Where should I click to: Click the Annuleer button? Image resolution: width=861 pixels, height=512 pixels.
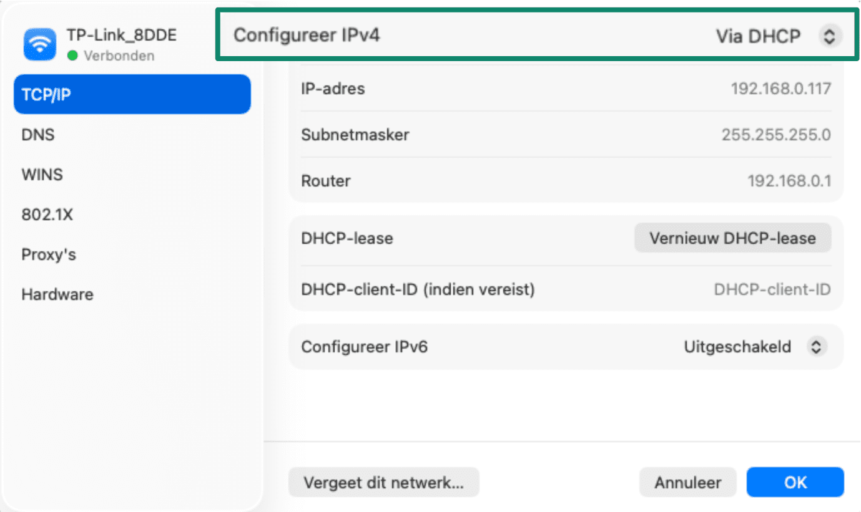[x=687, y=482]
